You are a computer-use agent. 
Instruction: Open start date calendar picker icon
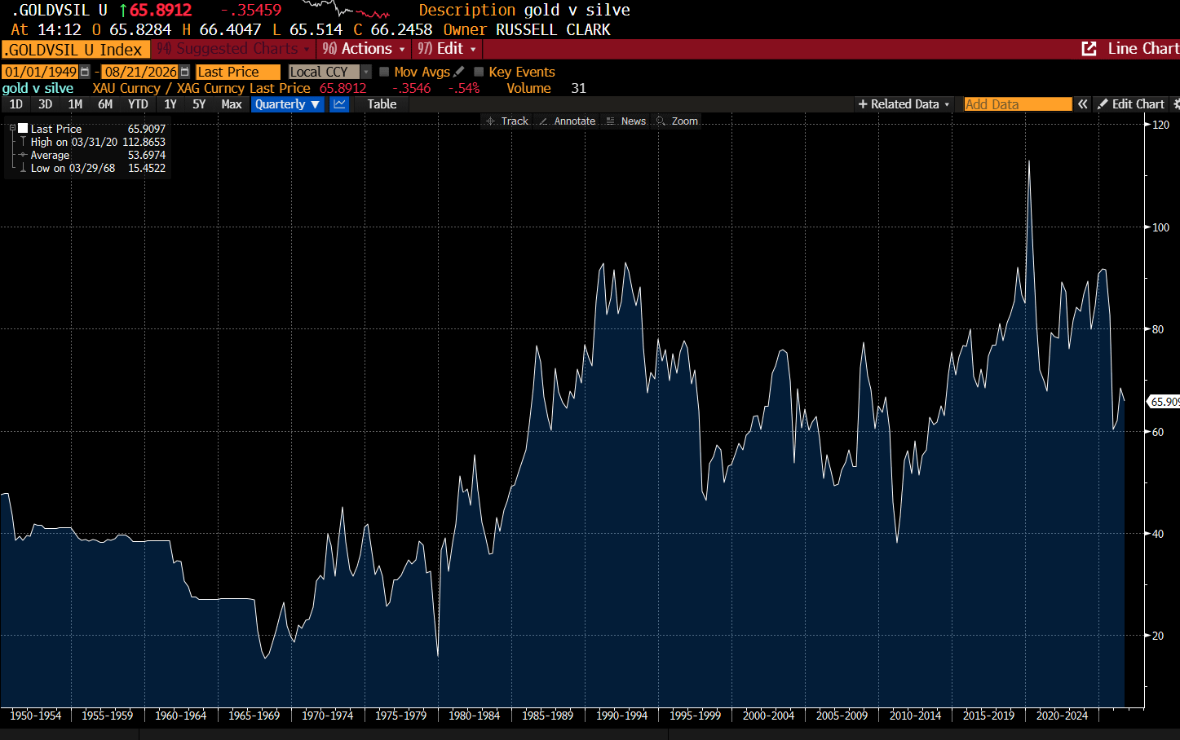(85, 72)
